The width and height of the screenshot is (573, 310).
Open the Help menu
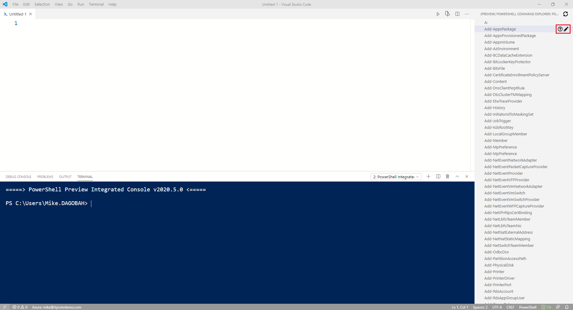(113, 4)
